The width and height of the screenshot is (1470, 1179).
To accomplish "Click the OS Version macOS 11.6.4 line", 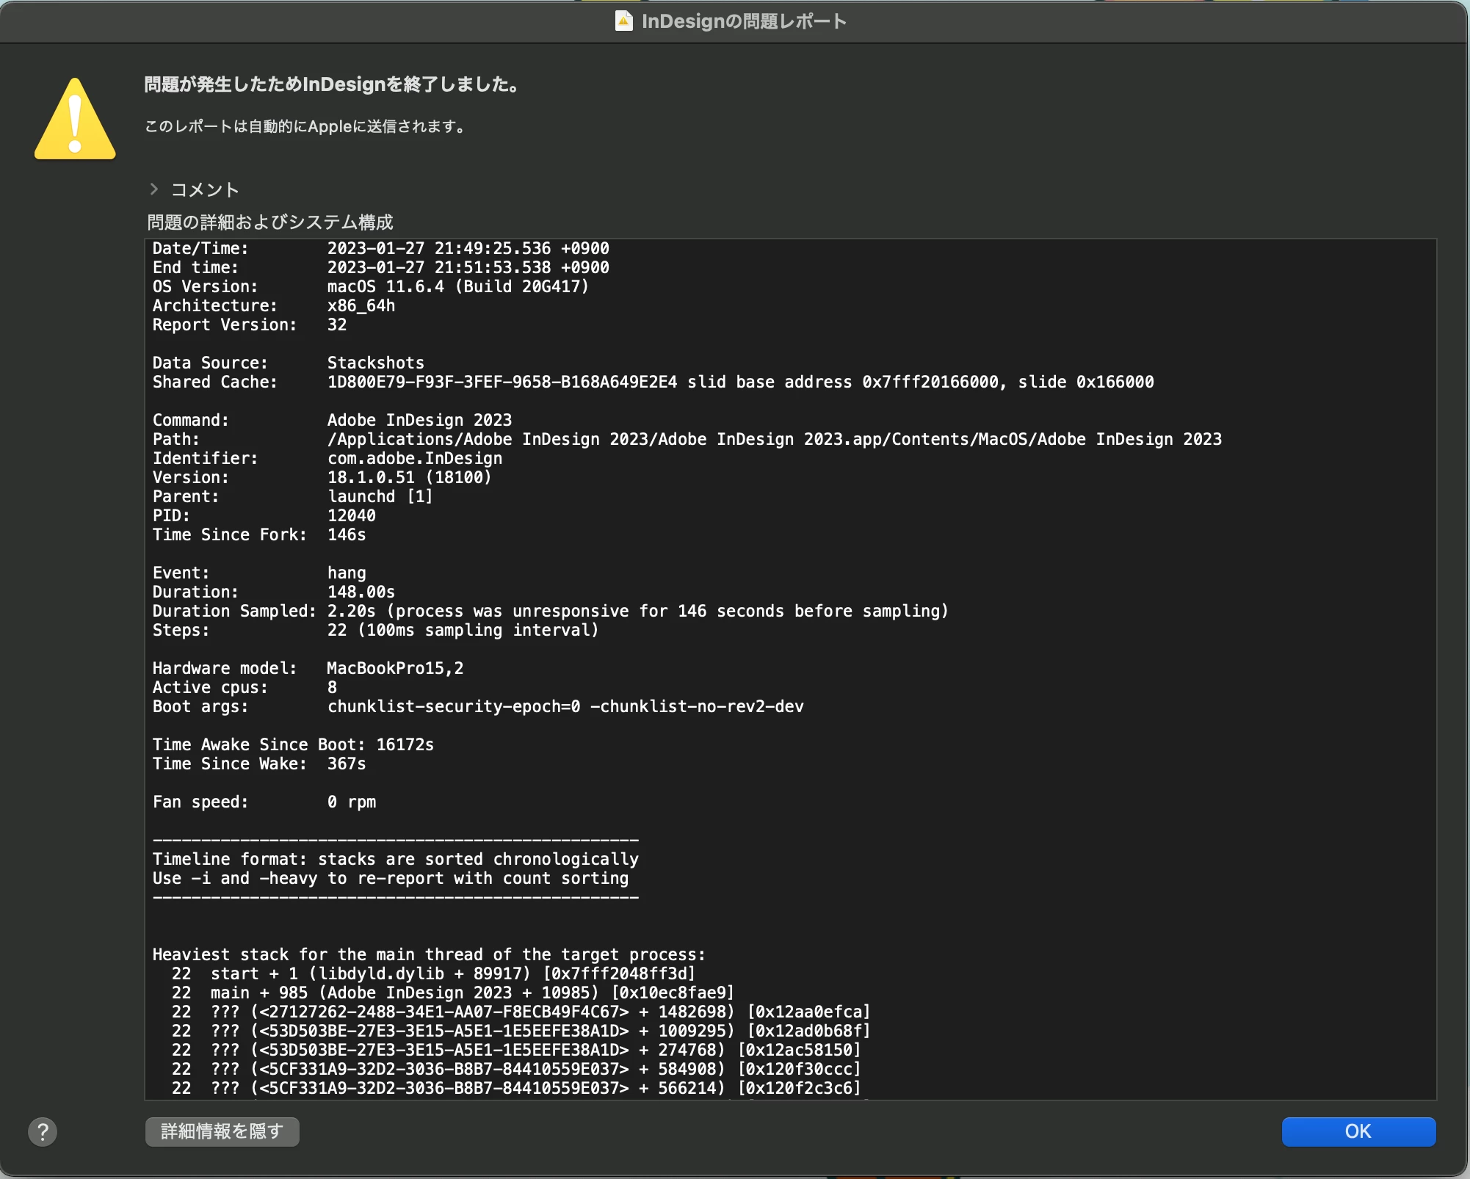I will click(370, 286).
